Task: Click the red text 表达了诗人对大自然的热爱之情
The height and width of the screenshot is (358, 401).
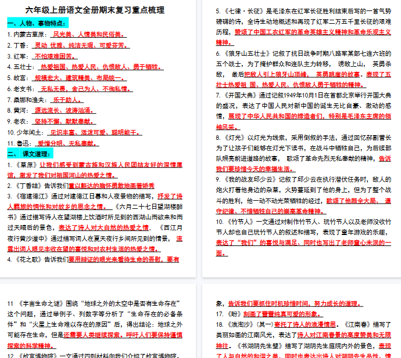Action: 103,228
